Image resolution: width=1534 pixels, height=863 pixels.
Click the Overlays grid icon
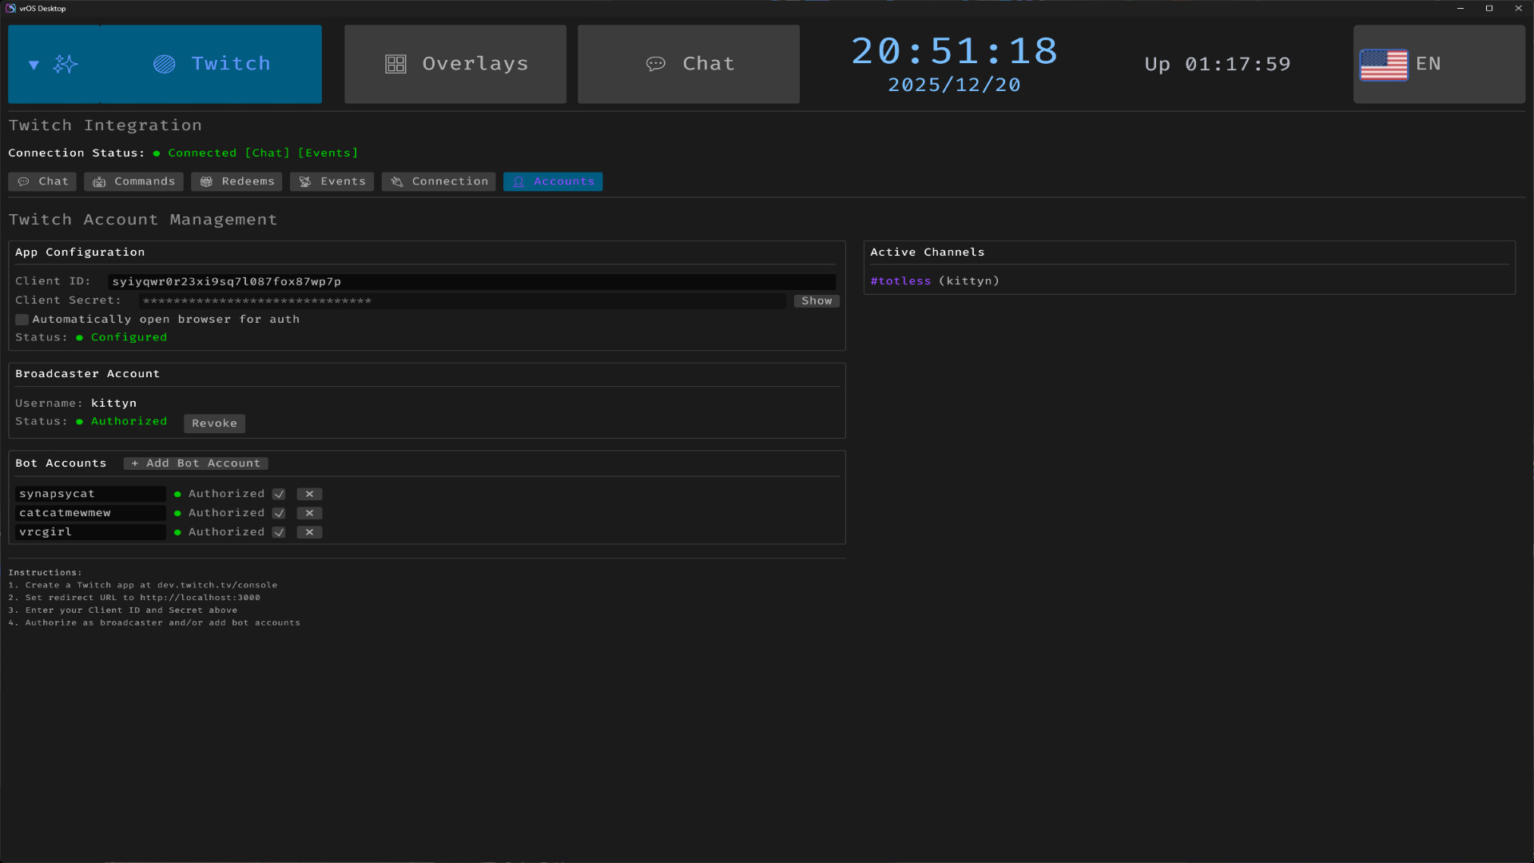point(395,64)
